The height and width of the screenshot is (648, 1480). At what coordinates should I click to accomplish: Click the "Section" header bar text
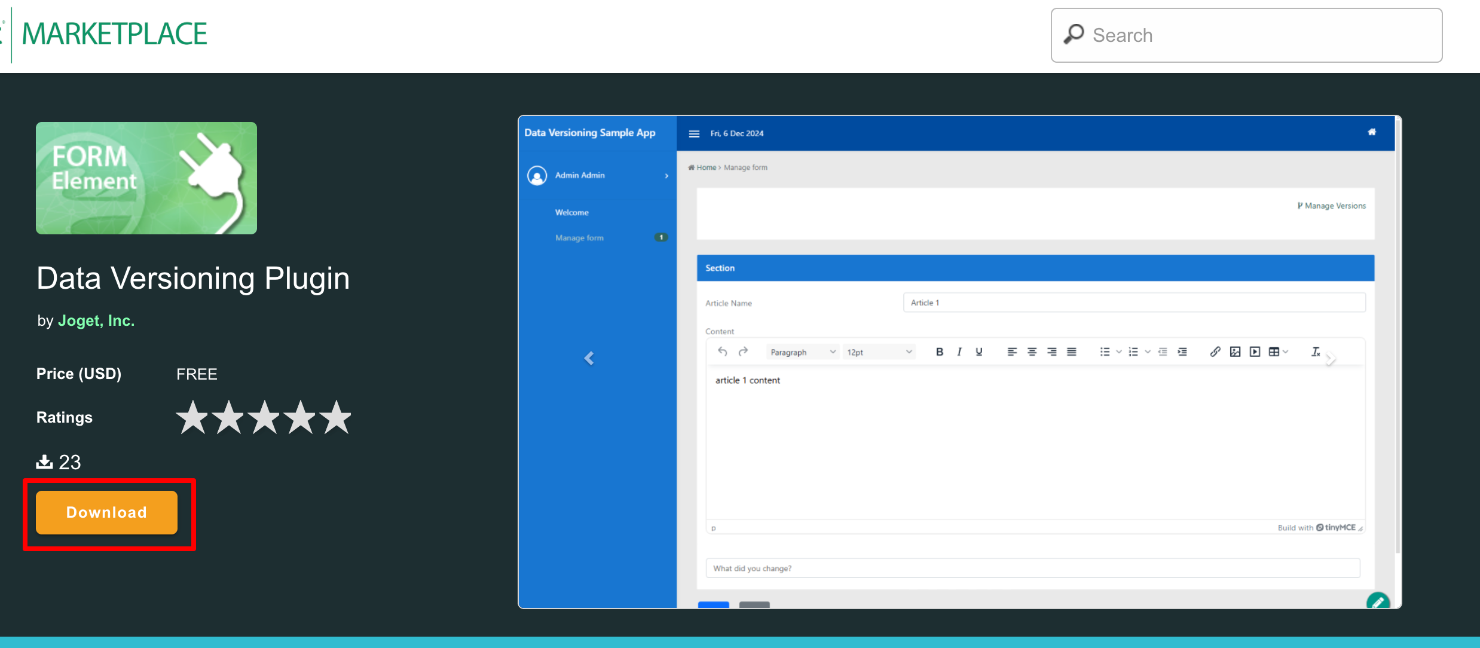tap(720, 268)
